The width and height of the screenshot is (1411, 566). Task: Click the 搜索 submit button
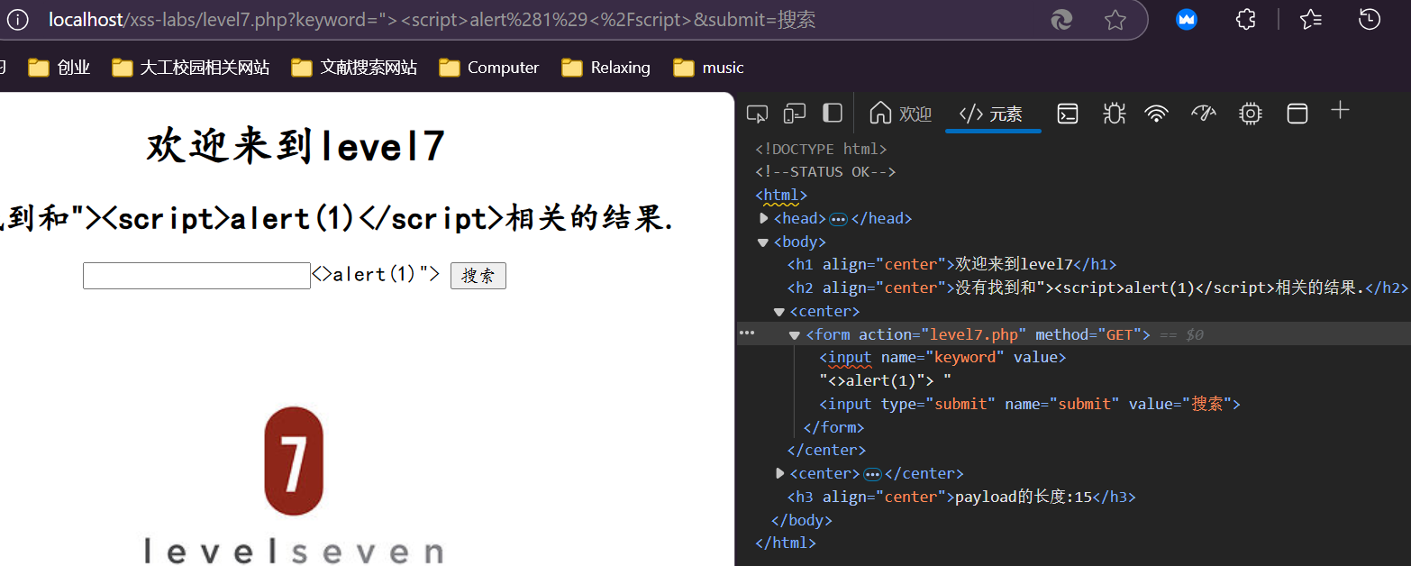tap(478, 276)
